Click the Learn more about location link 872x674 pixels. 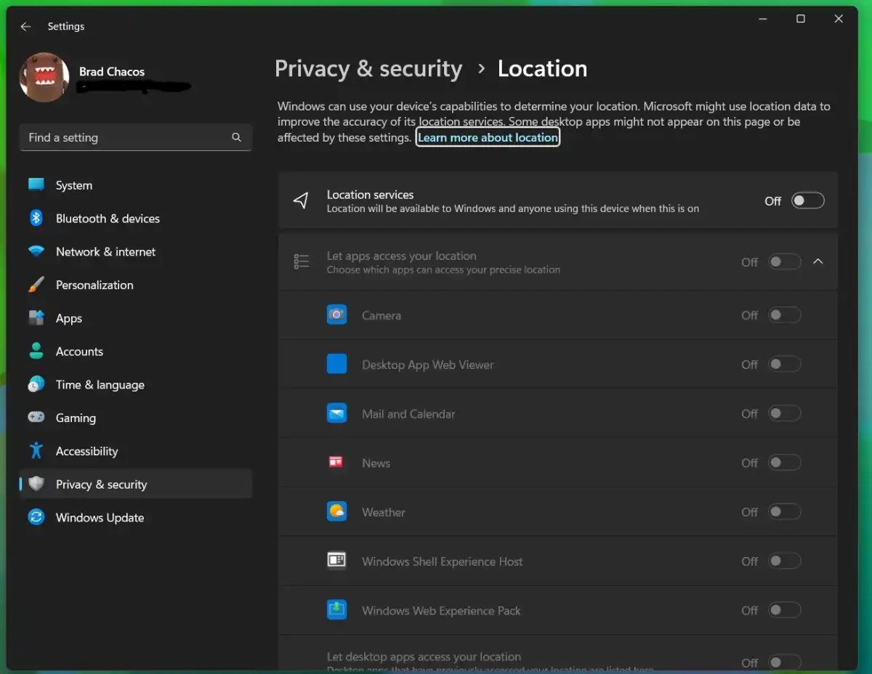pyautogui.click(x=488, y=137)
